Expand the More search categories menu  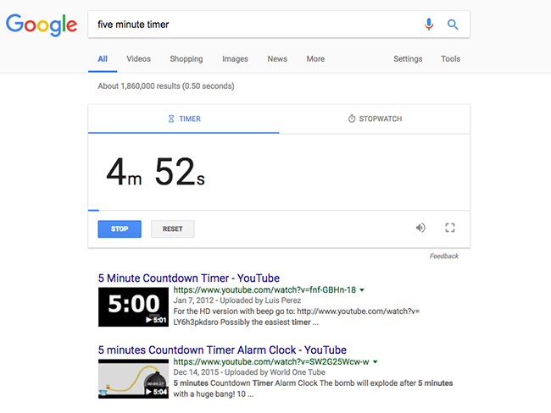point(315,59)
